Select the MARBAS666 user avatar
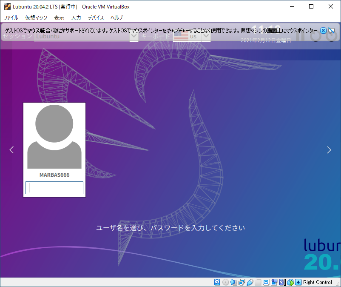The image size is (341, 287). coord(54,137)
